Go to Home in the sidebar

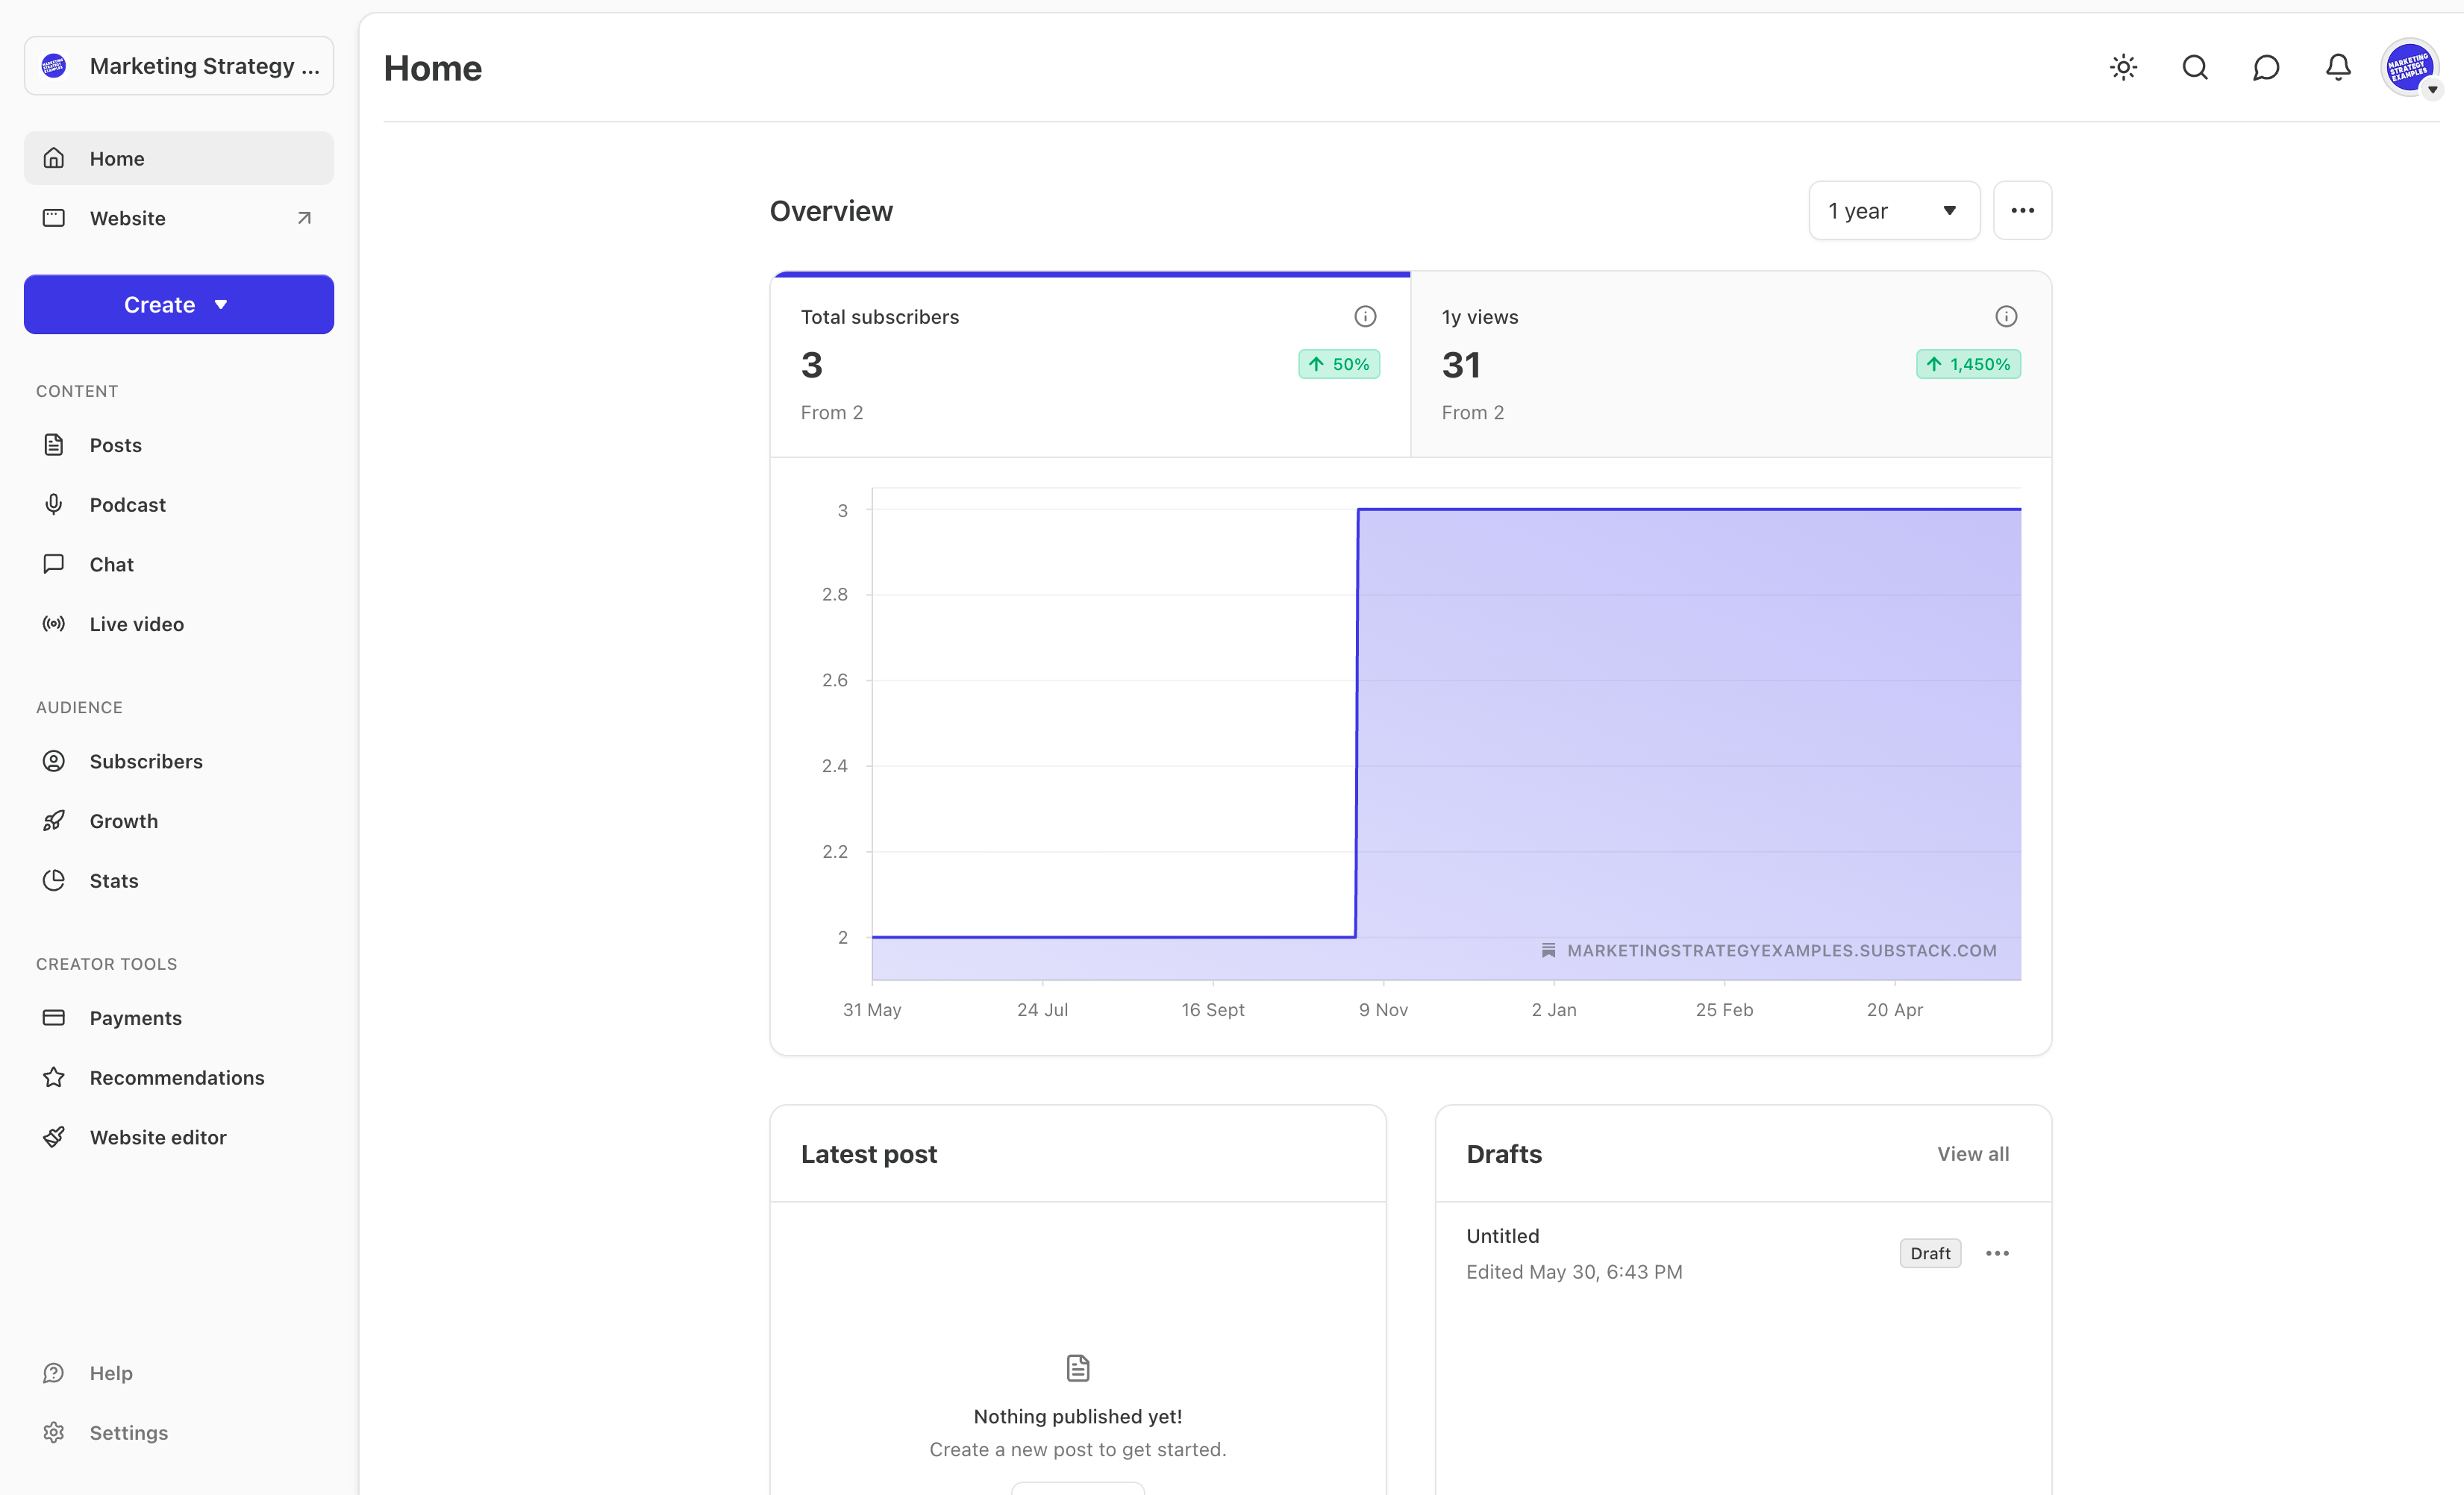[x=179, y=158]
